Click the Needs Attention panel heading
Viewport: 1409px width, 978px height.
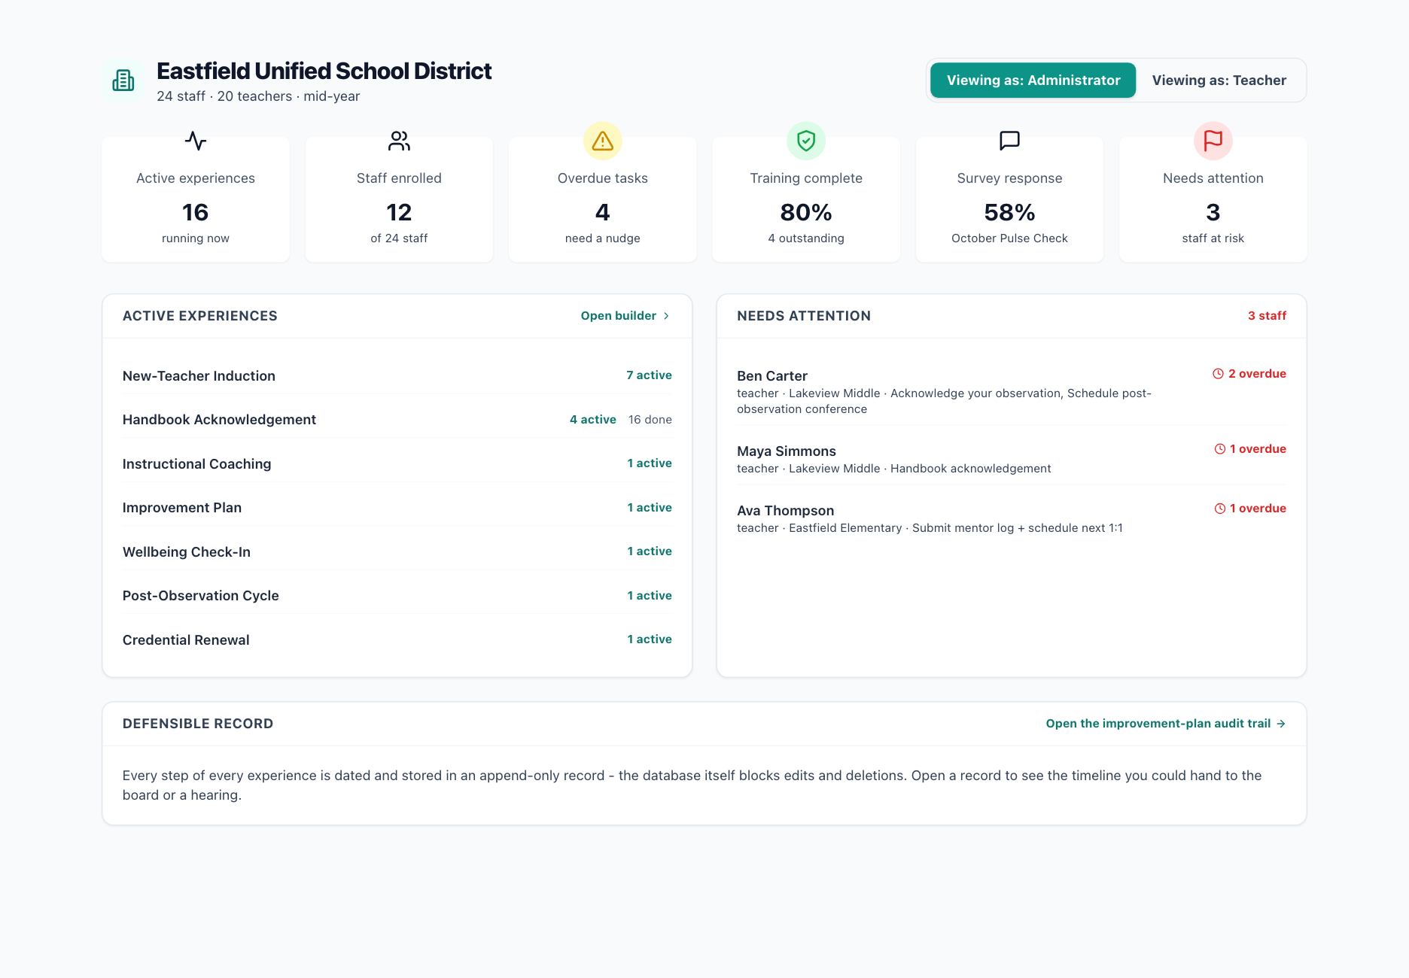(x=804, y=316)
